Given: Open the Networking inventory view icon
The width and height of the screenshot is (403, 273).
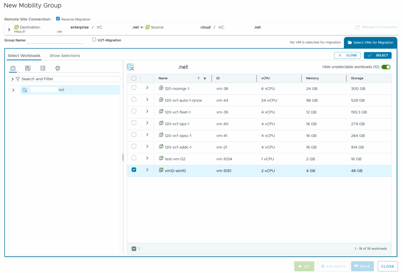Looking at the screenshot, I should [x=58, y=68].
